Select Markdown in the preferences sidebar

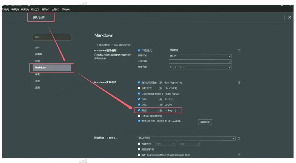[x=52, y=68]
